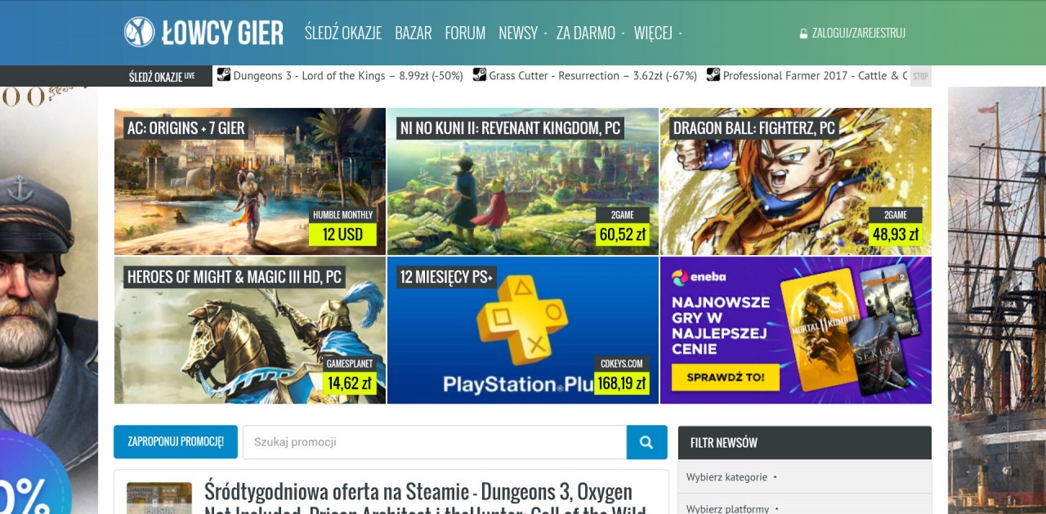The height and width of the screenshot is (514, 1046).
Task: Open Dungeons 3 - Lord of the Kings deal
Action: [x=348, y=75]
